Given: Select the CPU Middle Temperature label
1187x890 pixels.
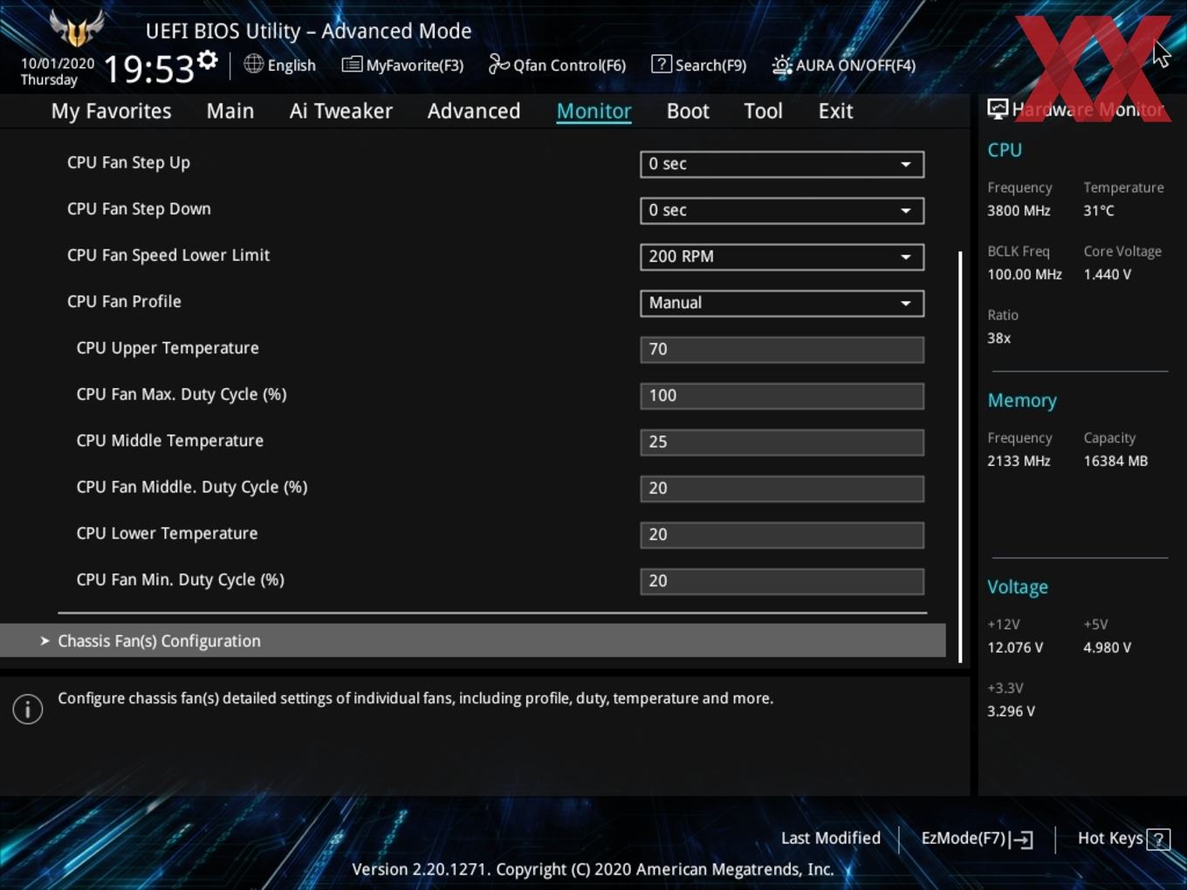Looking at the screenshot, I should point(170,441).
